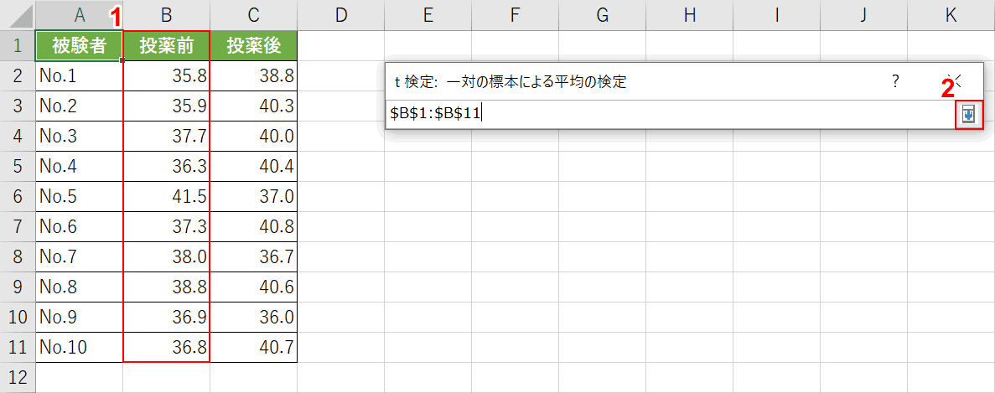Click cell containing No.2
995x393 pixels.
coord(80,106)
